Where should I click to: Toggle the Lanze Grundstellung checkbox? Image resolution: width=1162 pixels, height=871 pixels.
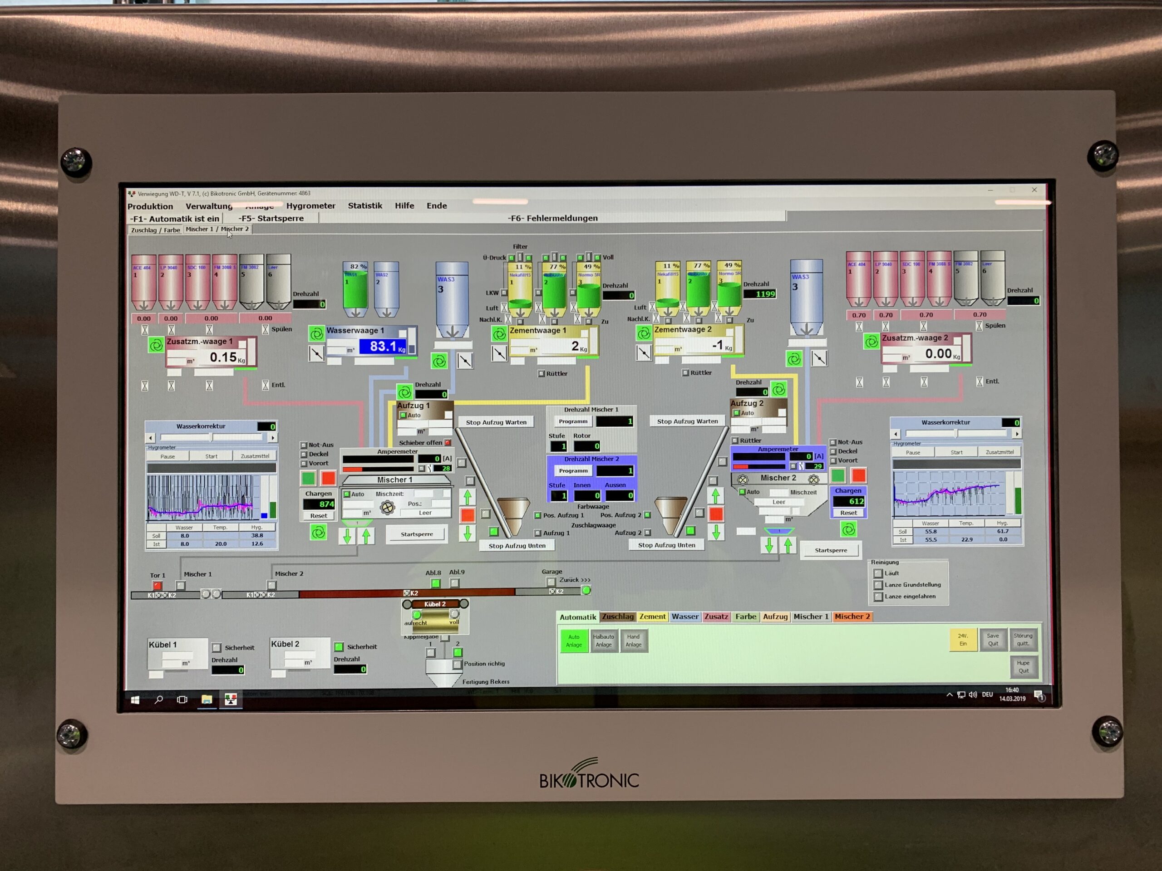pos(878,585)
